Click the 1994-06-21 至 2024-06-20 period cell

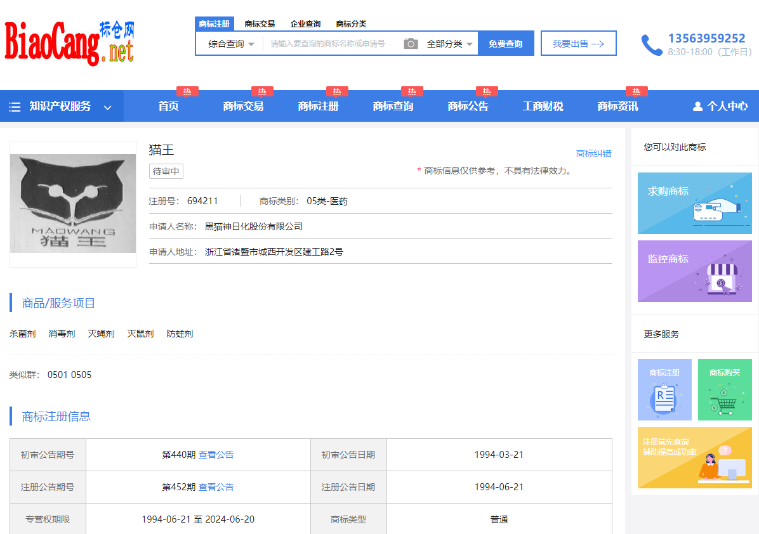[198, 519]
